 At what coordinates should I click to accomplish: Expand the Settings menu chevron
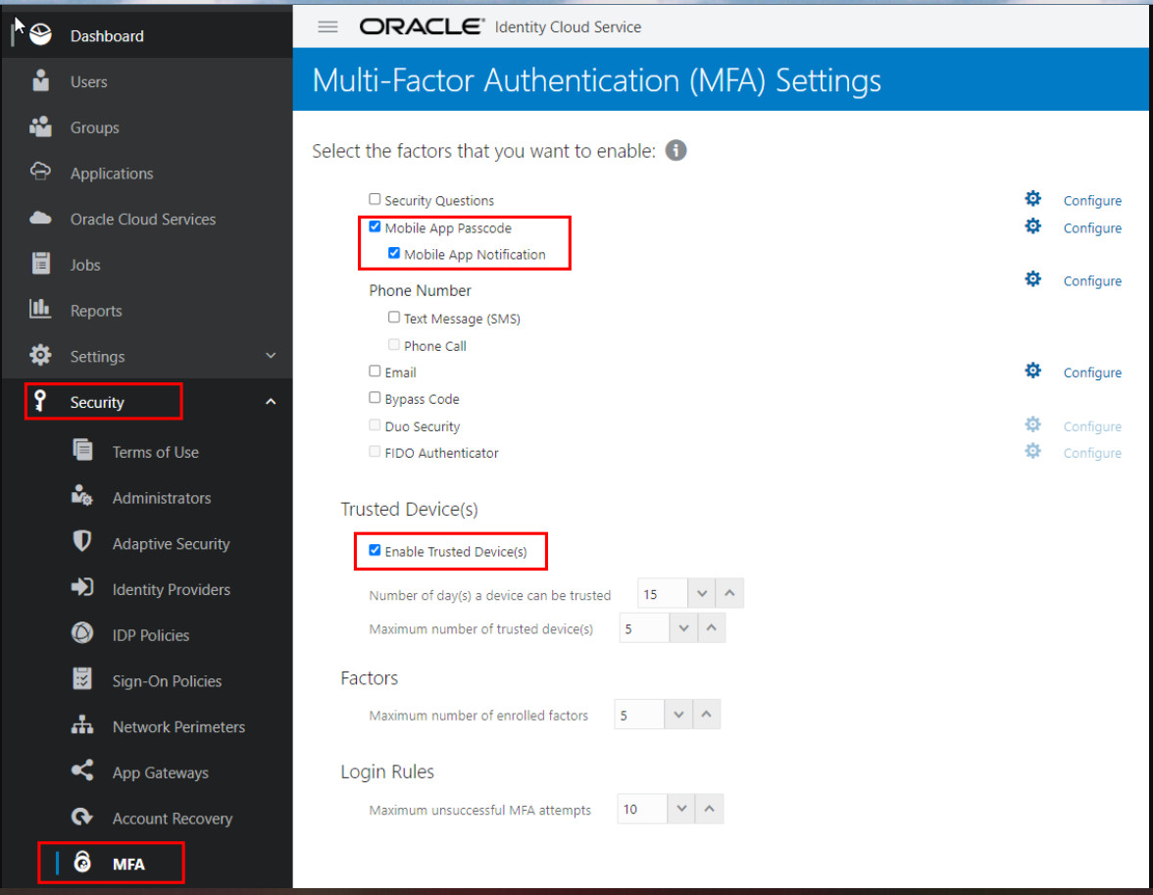click(x=271, y=355)
